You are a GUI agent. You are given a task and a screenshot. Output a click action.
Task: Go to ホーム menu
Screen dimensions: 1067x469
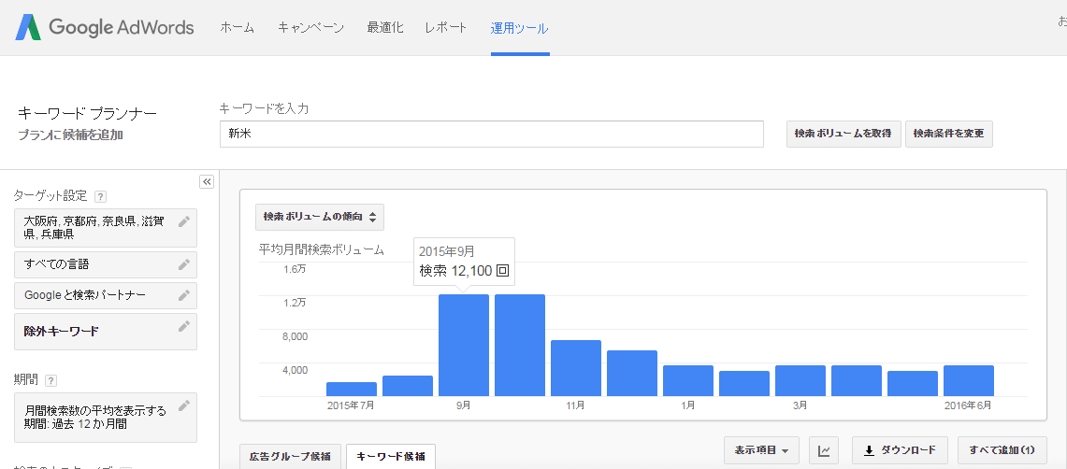coord(237,28)
